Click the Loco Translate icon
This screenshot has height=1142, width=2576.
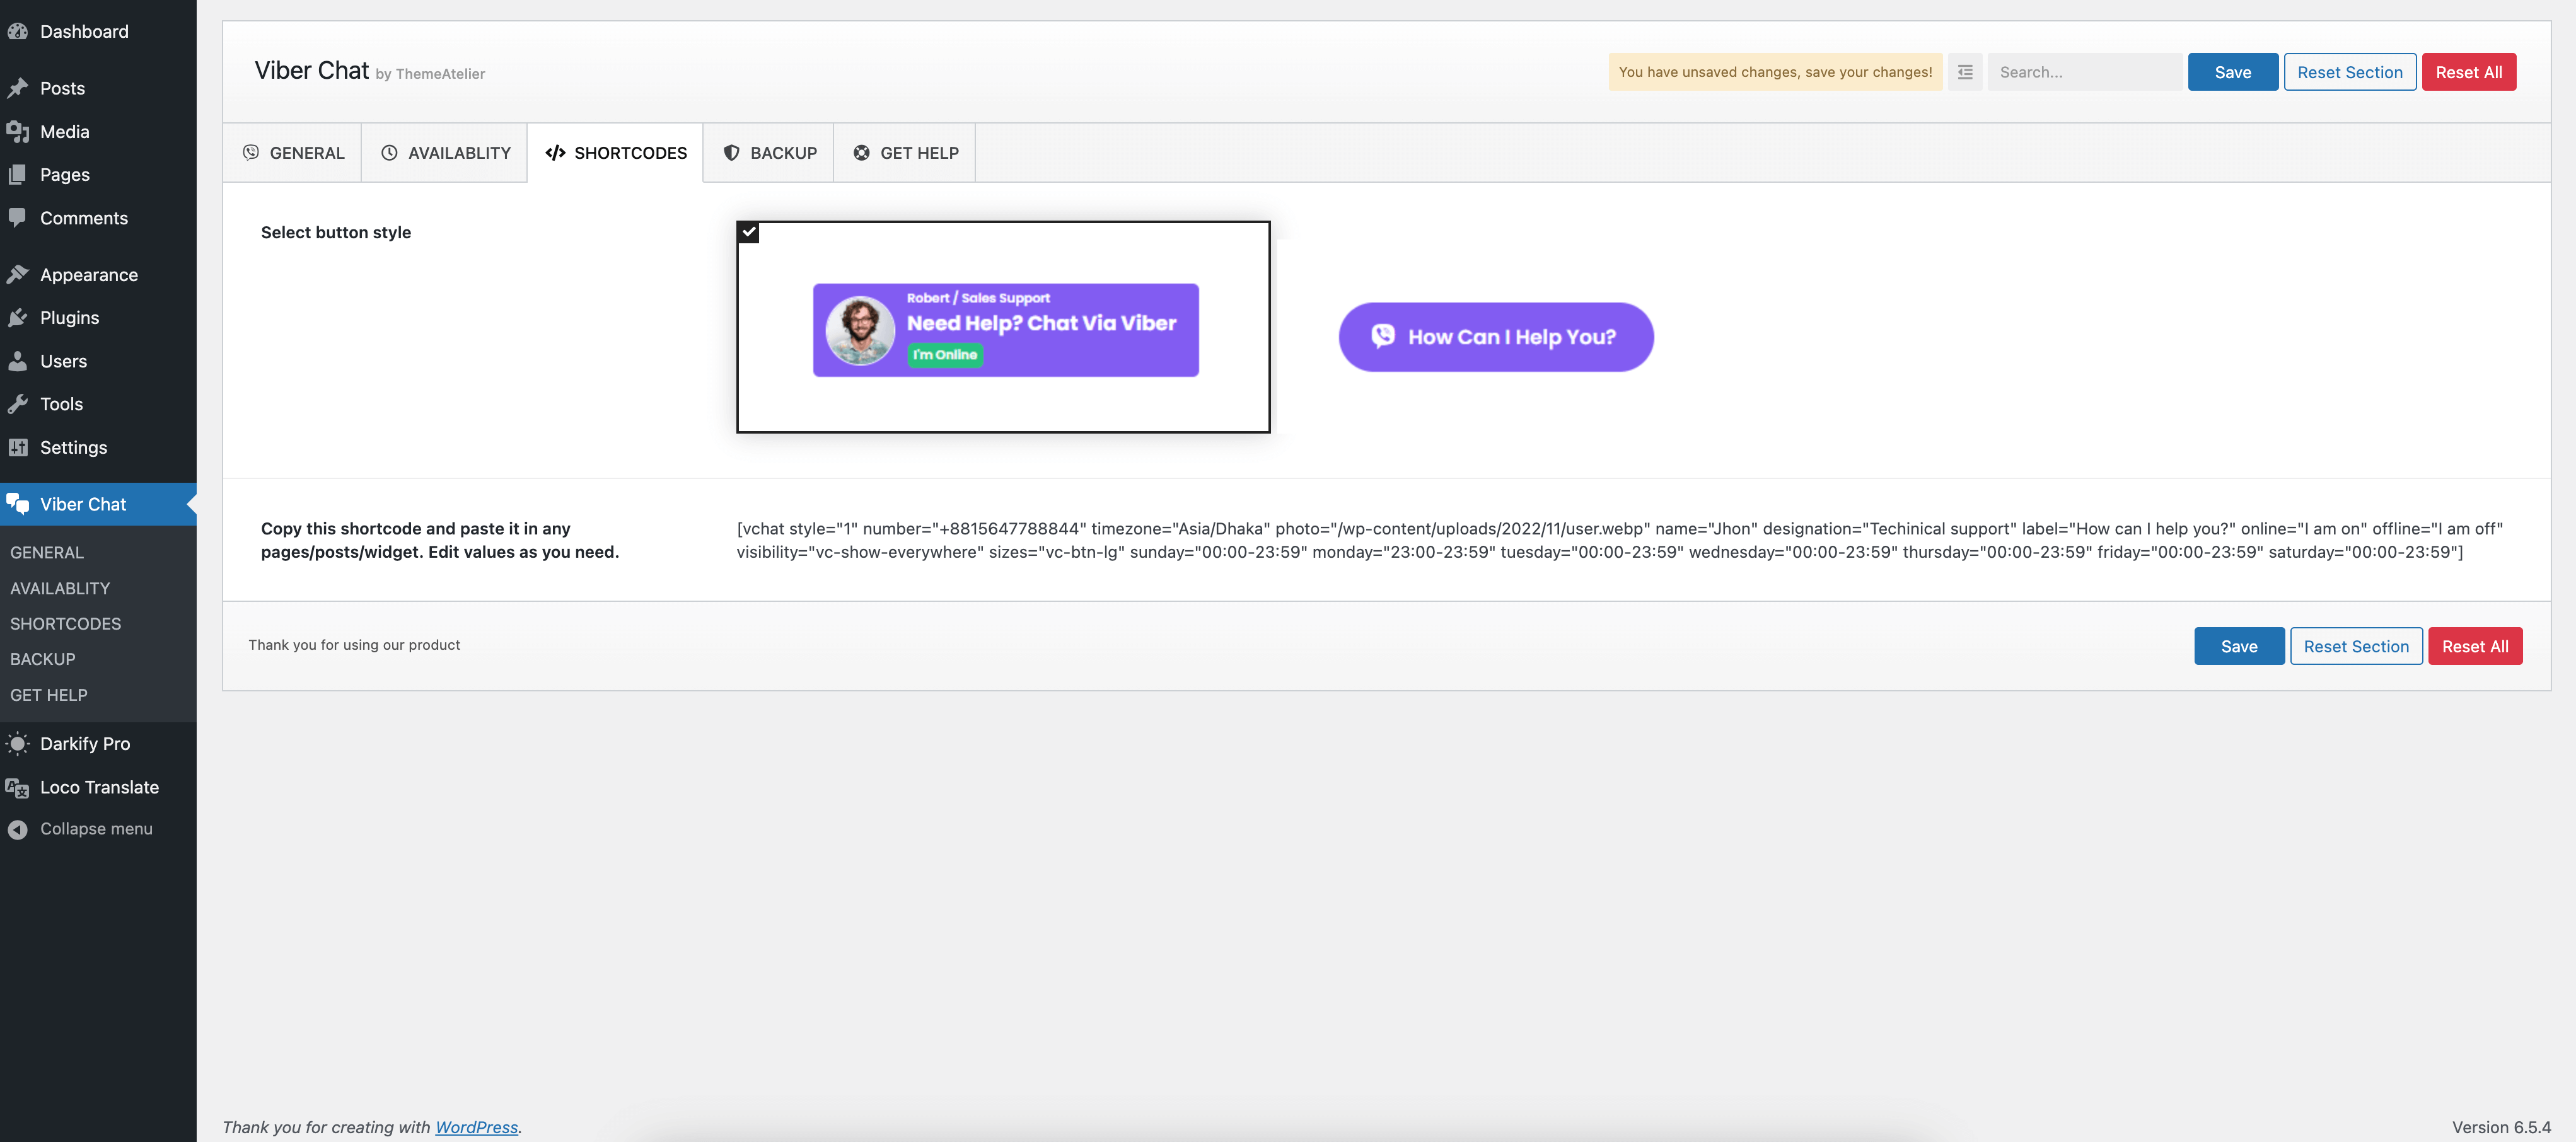(x=17, y=787)
